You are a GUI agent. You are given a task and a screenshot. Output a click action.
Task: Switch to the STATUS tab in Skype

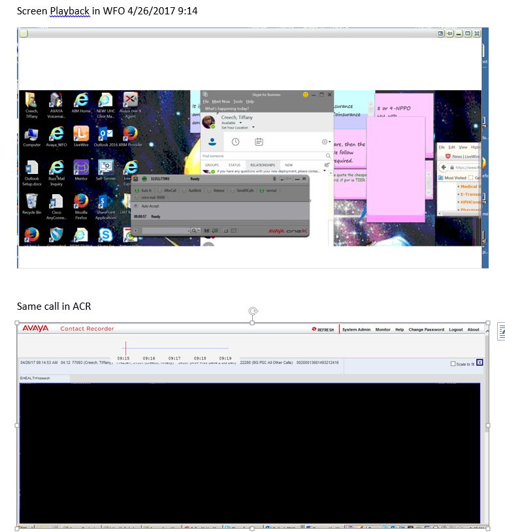pyautogui.click(x=234, y=165)
